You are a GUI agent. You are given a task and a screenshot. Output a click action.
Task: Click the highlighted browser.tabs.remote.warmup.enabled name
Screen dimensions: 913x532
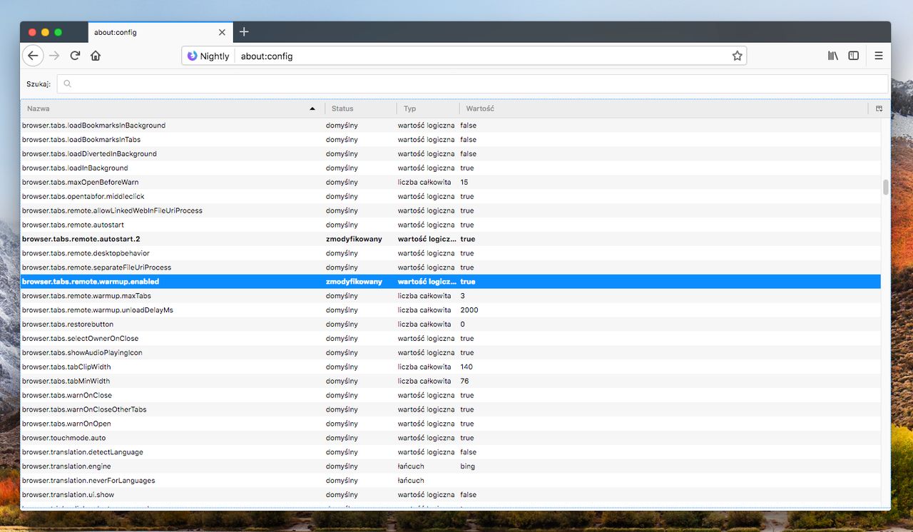pos(91,282)
